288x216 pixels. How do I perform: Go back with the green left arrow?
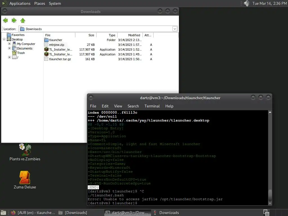[5, 20]
